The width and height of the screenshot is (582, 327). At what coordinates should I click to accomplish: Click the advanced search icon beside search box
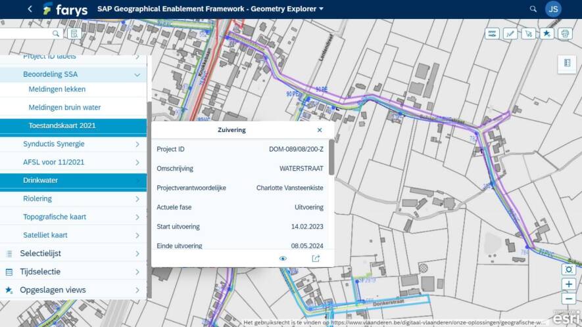(x=74, y=33)
